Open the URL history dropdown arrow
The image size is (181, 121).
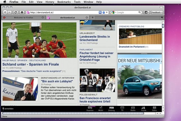[107, 12]
